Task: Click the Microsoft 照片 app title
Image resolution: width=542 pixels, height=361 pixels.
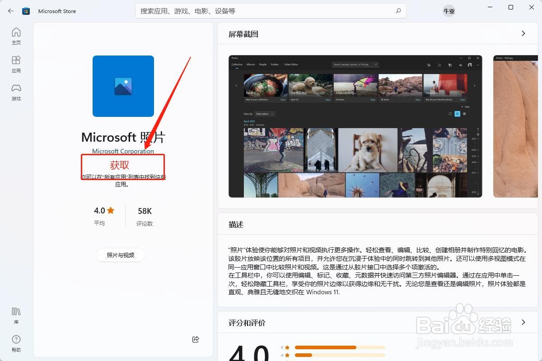Action: click(x=123, y=137)
